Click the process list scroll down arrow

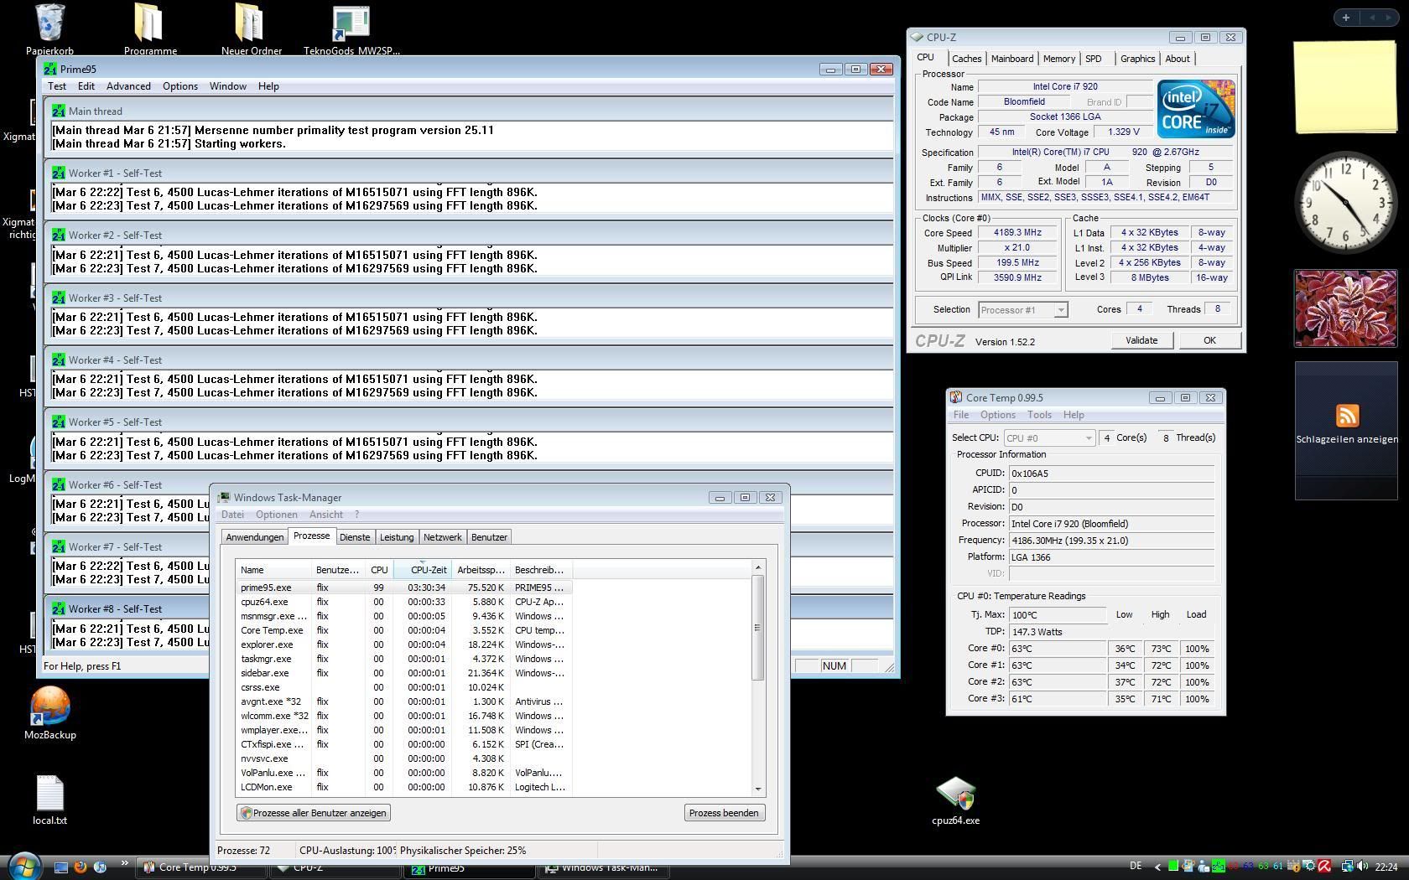click(758, 789)
